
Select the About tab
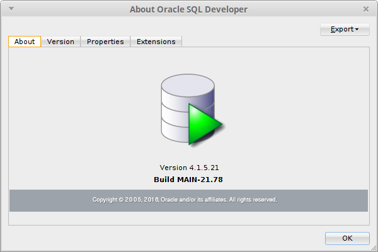point(25,42)
